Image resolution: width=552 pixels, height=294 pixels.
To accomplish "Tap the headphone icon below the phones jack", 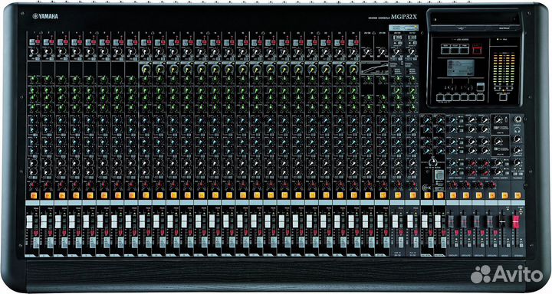I will pos(517,130).
